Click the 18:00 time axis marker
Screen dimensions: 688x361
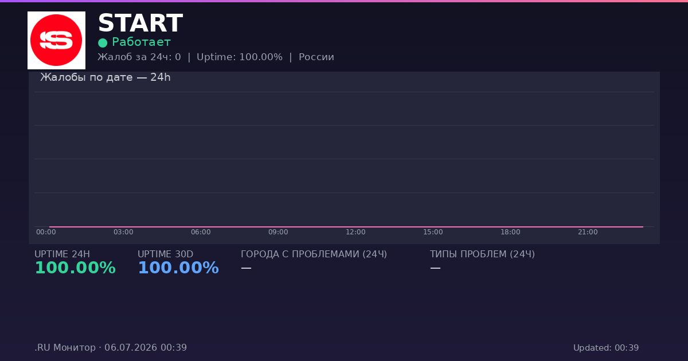[510, 232]
